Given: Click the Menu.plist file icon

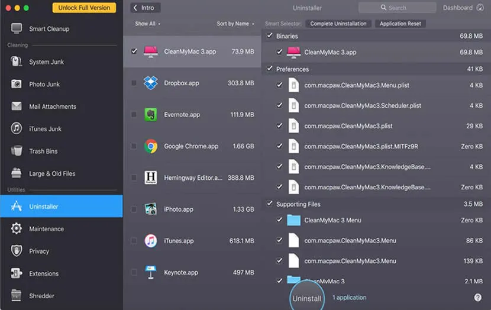Looking at the screenshot, I should [x=294, y=85].
